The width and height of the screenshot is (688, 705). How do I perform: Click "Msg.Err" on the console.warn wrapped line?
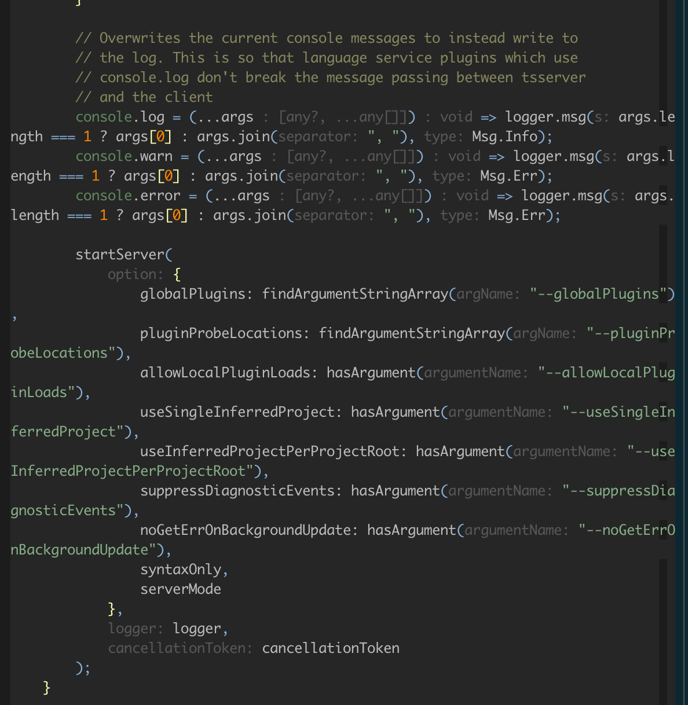(x=509, y=176)
